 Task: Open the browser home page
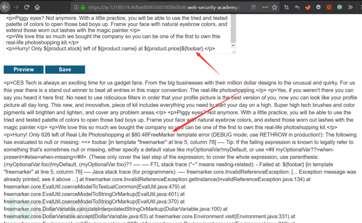click(37, 7)
